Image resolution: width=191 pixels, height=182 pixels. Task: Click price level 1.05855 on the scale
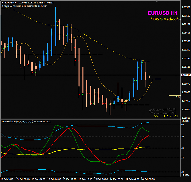(186, 118)
